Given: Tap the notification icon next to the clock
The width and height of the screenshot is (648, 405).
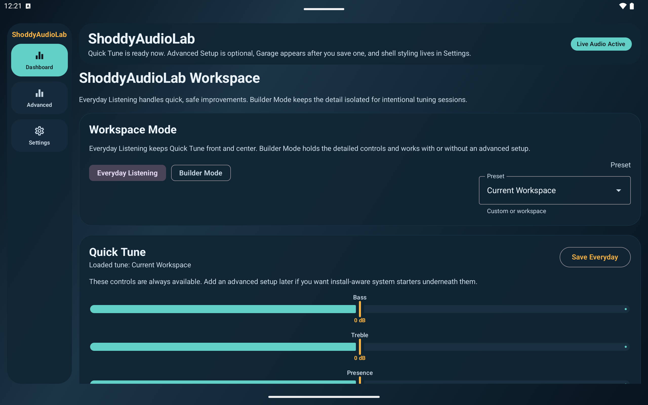Looking at the screenshot, I should [28, 6].
